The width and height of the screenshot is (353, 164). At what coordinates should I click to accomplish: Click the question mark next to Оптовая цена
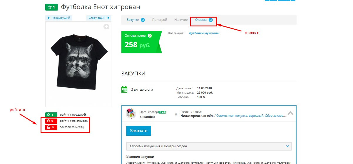150,36
